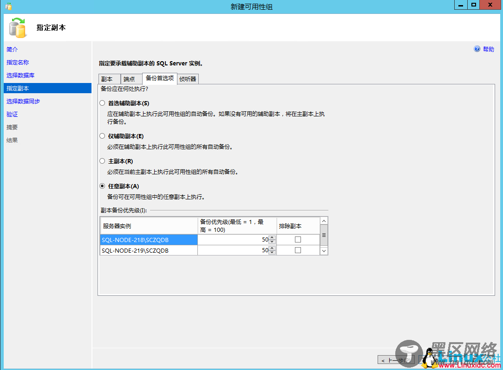Go to the 选择数据同步 wizard step

pos(23,101)
